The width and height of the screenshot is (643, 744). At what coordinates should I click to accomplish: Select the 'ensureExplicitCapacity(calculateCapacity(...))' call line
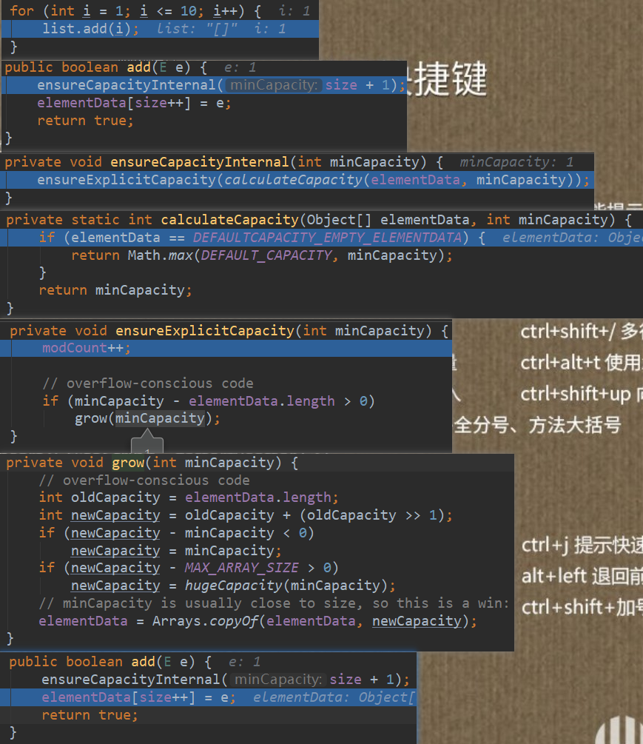click(x=297, y=180)
